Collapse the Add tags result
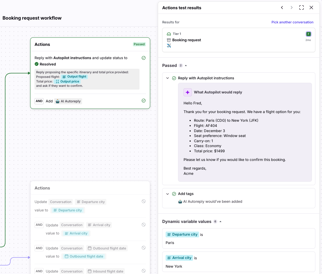The image size is (322, 274). (168, 194)
